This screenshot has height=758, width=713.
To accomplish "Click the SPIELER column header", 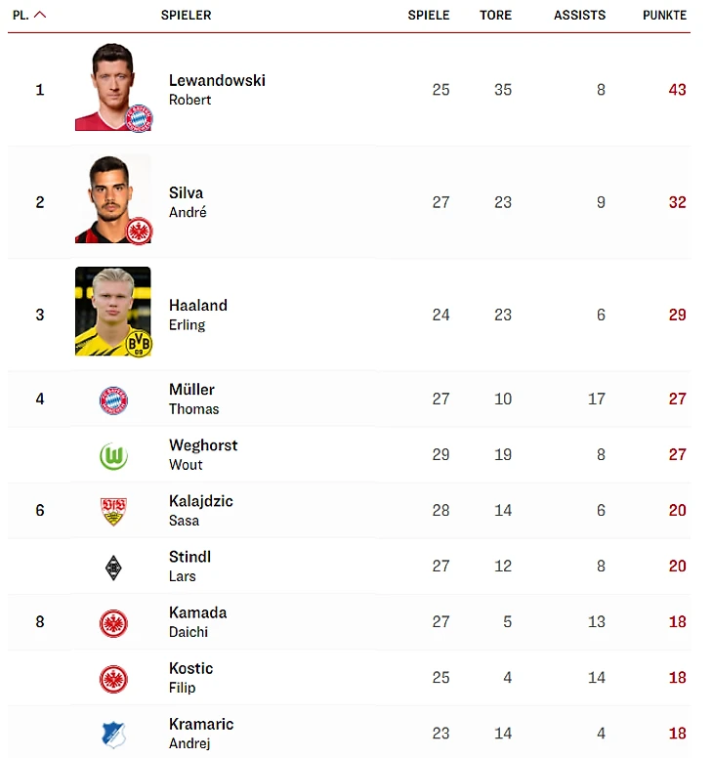I will point(187,16).
